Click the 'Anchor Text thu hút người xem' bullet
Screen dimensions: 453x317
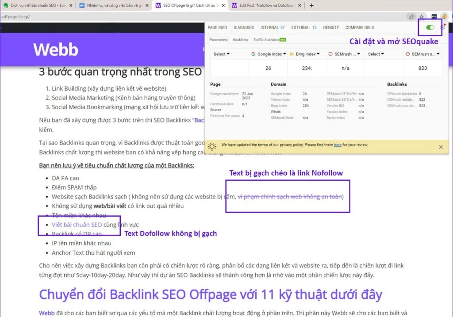pos(93,253)
